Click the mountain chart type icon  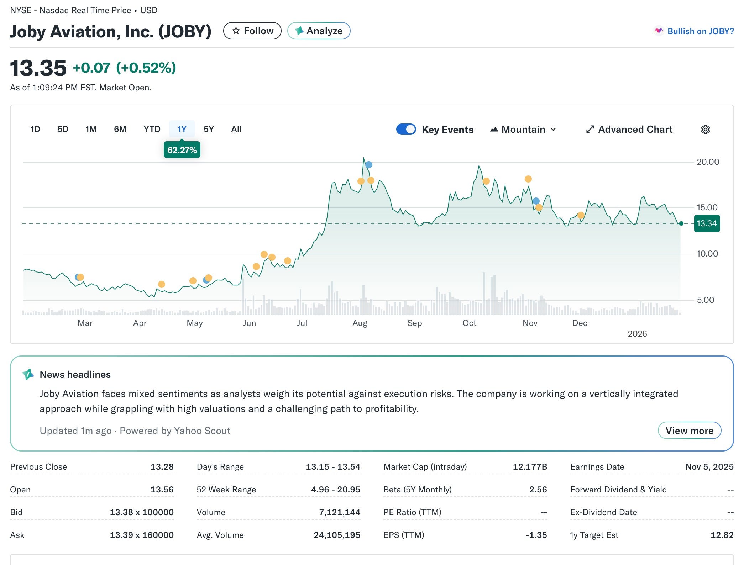[x=494, y=130]
